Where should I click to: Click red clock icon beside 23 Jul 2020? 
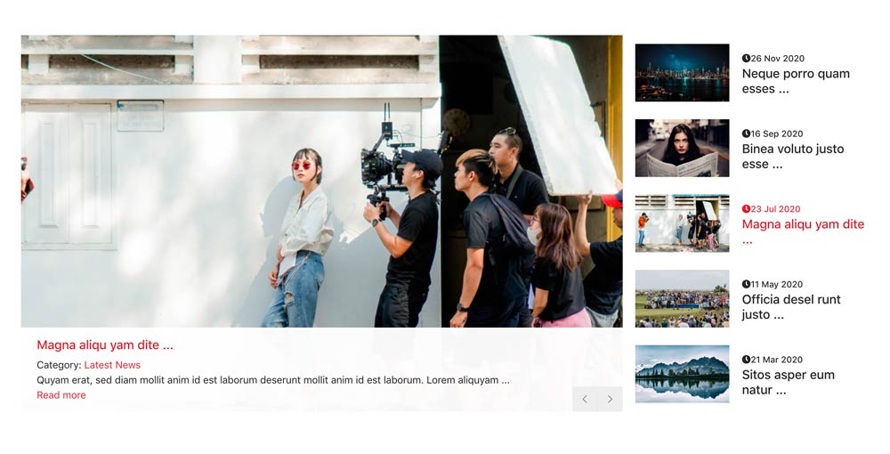click(746, 209)
